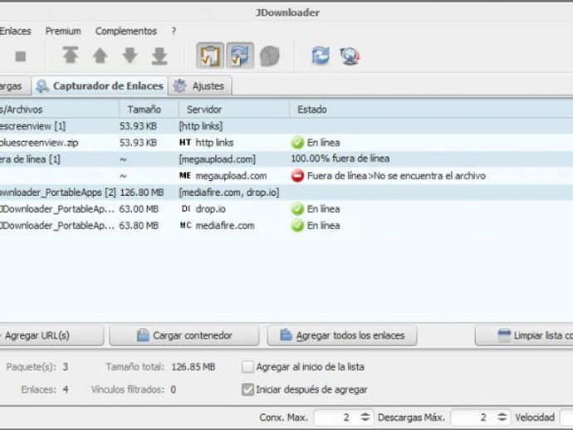
Task: Select the bluescreenview.zip file row
Action: pos(286,143)
